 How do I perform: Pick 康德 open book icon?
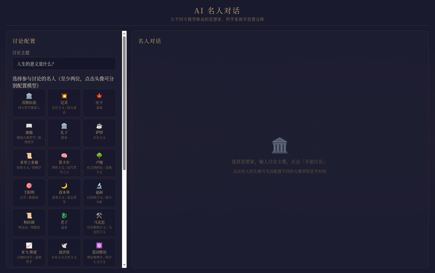click(x=29, y=126)
